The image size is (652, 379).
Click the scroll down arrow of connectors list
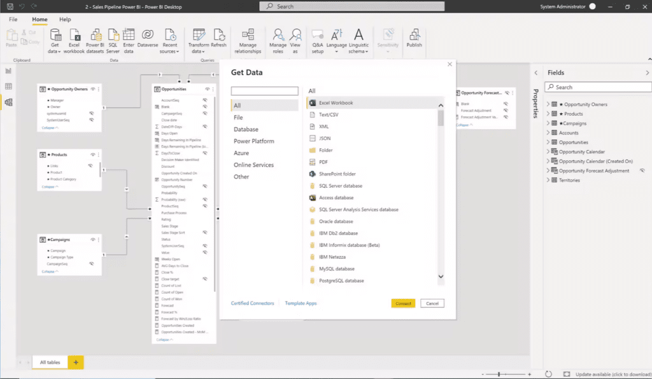(x=441, y=277)
